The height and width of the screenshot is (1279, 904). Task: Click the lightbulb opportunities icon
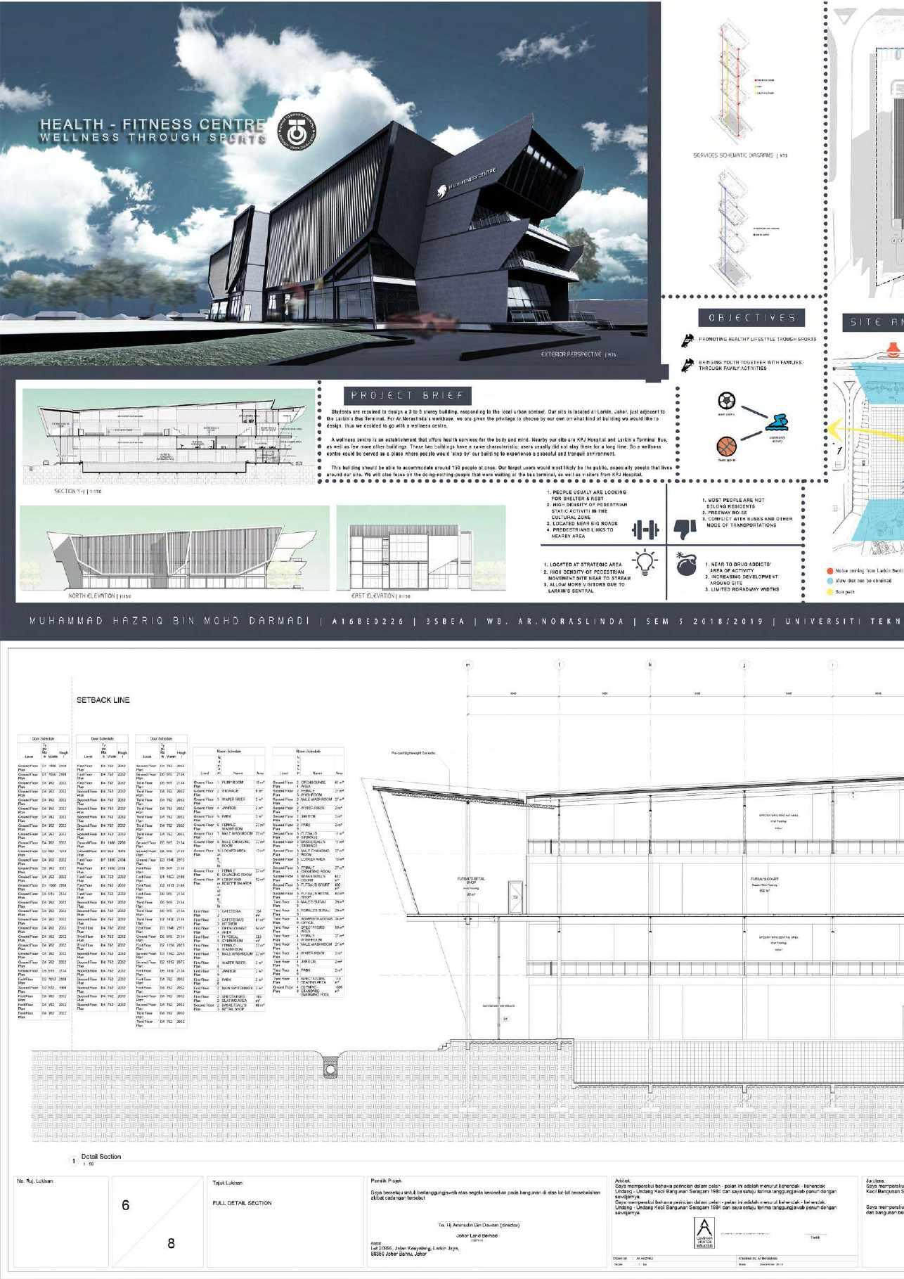pos(645,563)
